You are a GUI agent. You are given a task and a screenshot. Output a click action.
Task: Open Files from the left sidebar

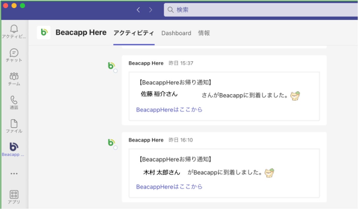pos(14,124)
